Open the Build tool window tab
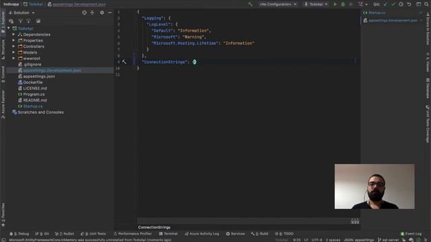431x242 pixels. (x=259, y=234)
